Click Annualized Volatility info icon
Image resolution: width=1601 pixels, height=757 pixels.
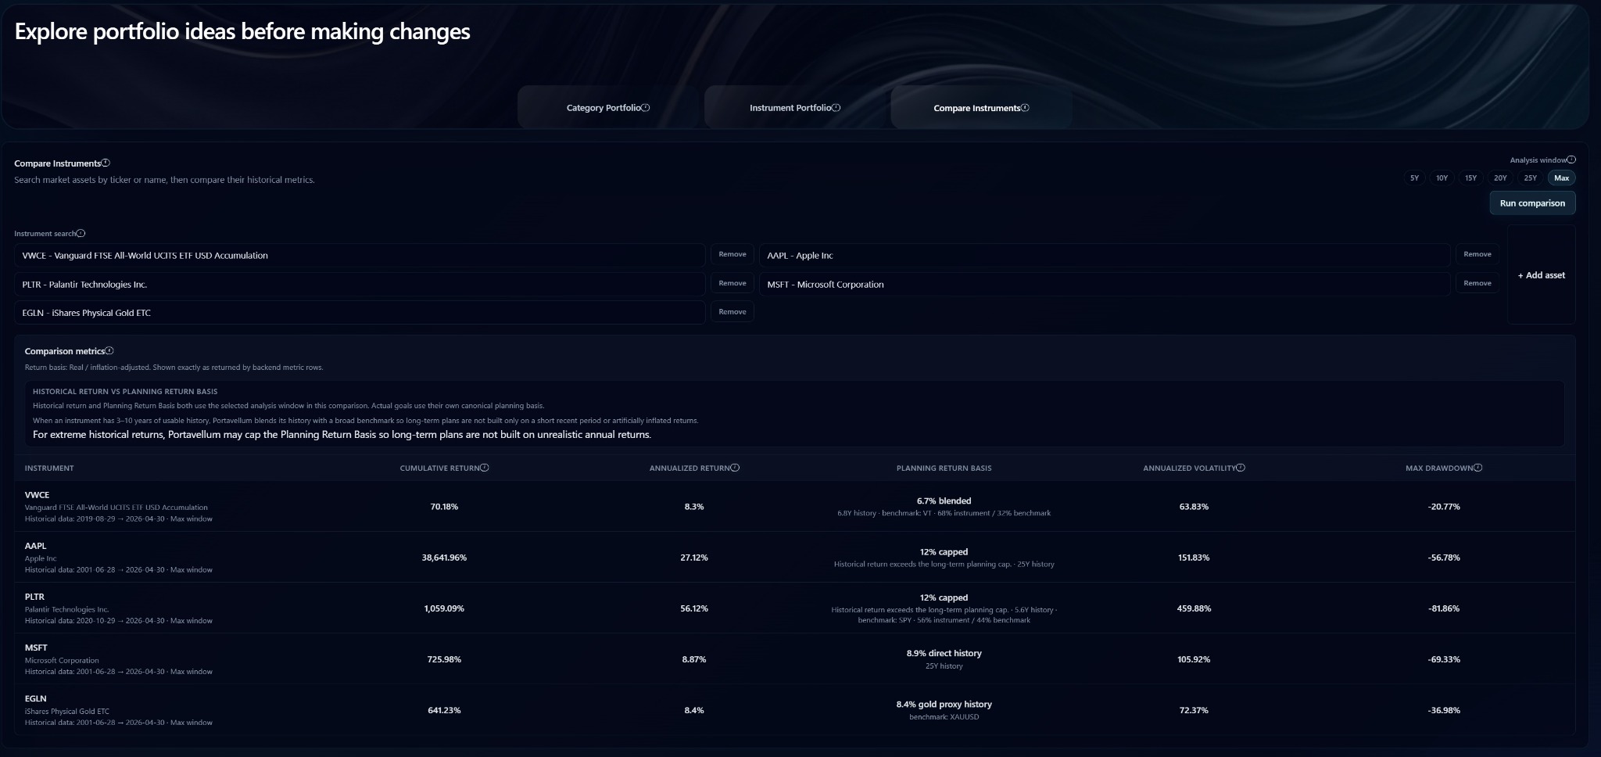click(1241, 468)
